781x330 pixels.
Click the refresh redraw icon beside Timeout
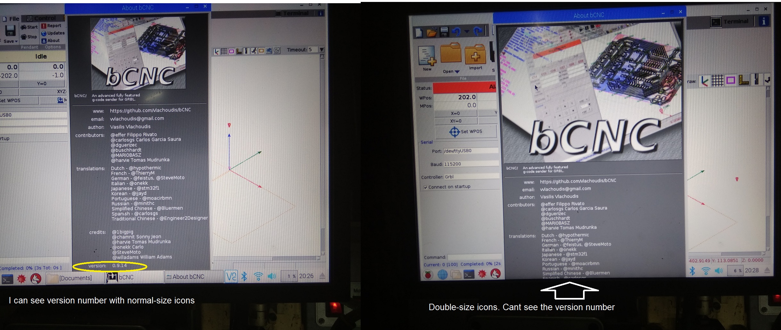[x=277, y=50]
